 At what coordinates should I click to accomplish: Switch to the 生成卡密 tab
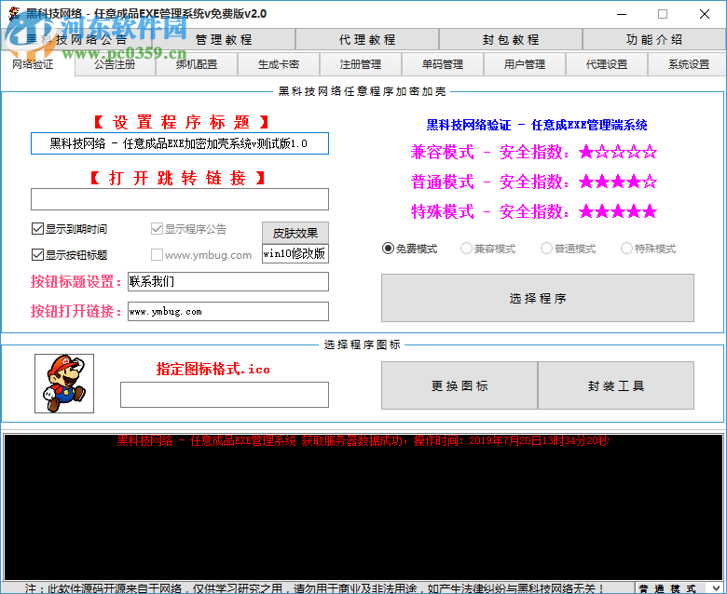pyautogui.click(x=278, y=64)
